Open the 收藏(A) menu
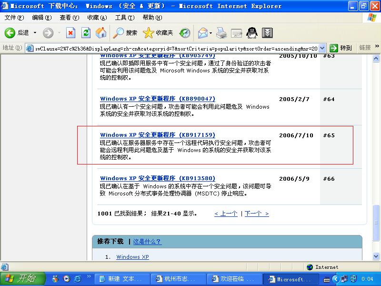Image resolution: width=381 pixels, height=286 pixels. click(97, 18)
